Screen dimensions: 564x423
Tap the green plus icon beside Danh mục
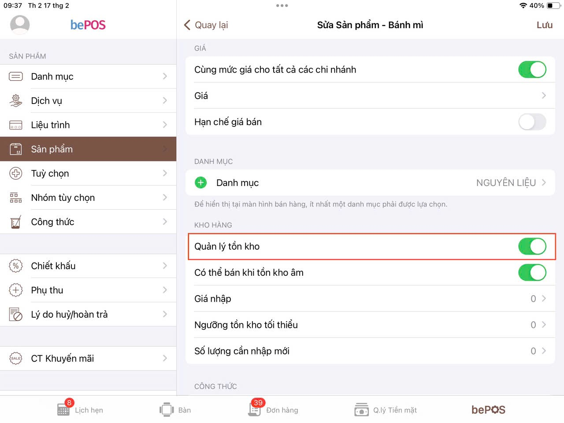201,183
